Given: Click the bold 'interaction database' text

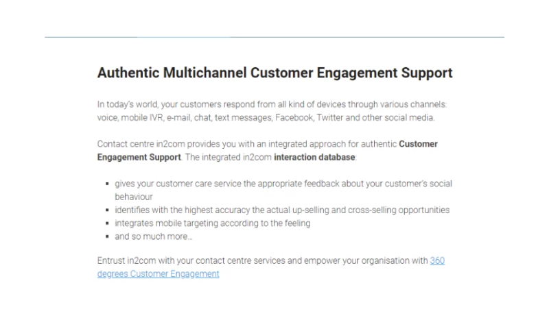Looking at the screenshot, I should click(x=314, y=157).
